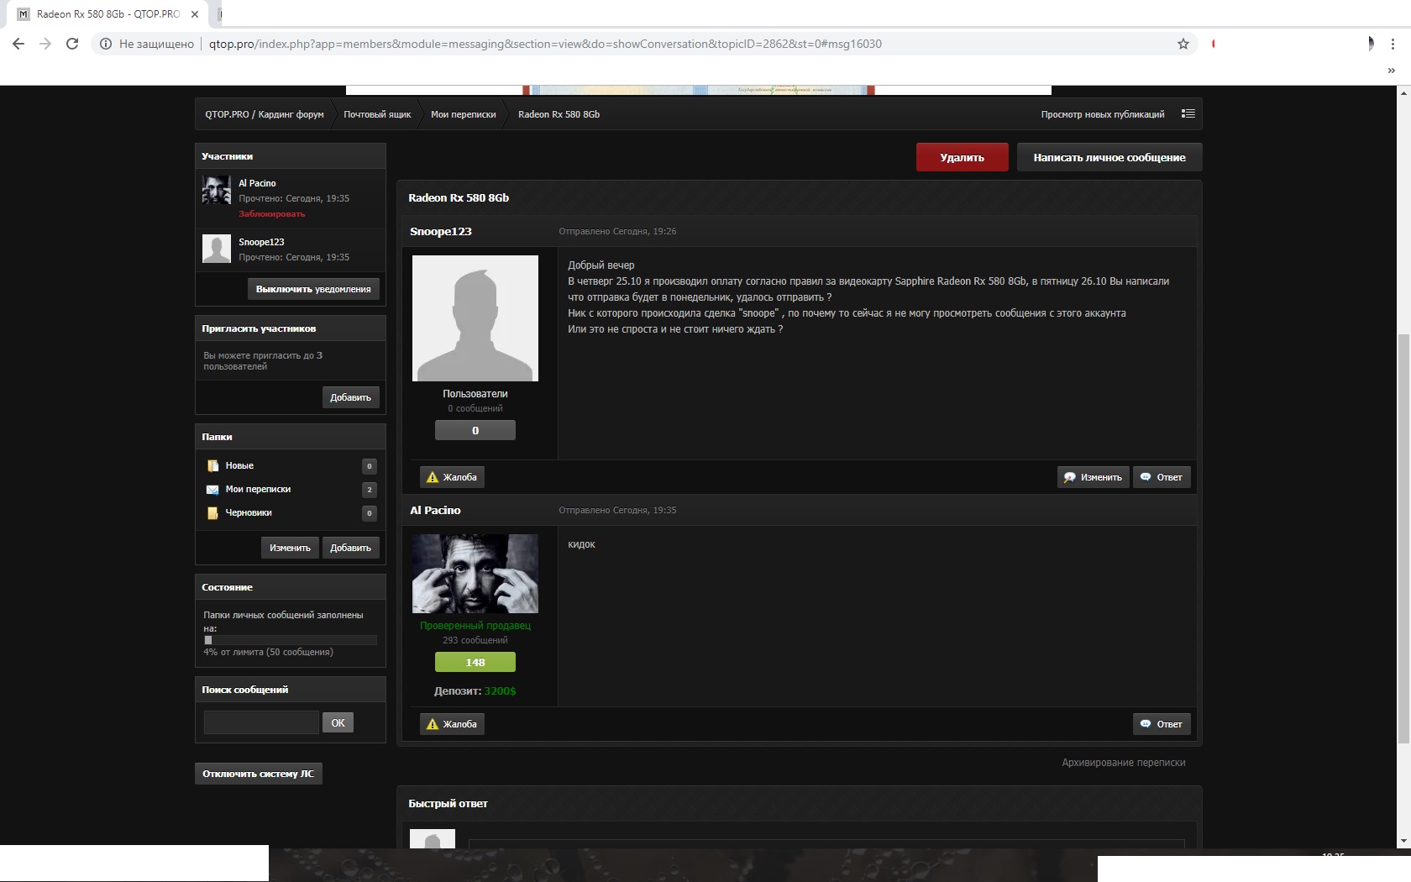Screen dimensions: 1411x882
Task: Click the Жалоба button under Snoope123's message
Action: [452, 477]
